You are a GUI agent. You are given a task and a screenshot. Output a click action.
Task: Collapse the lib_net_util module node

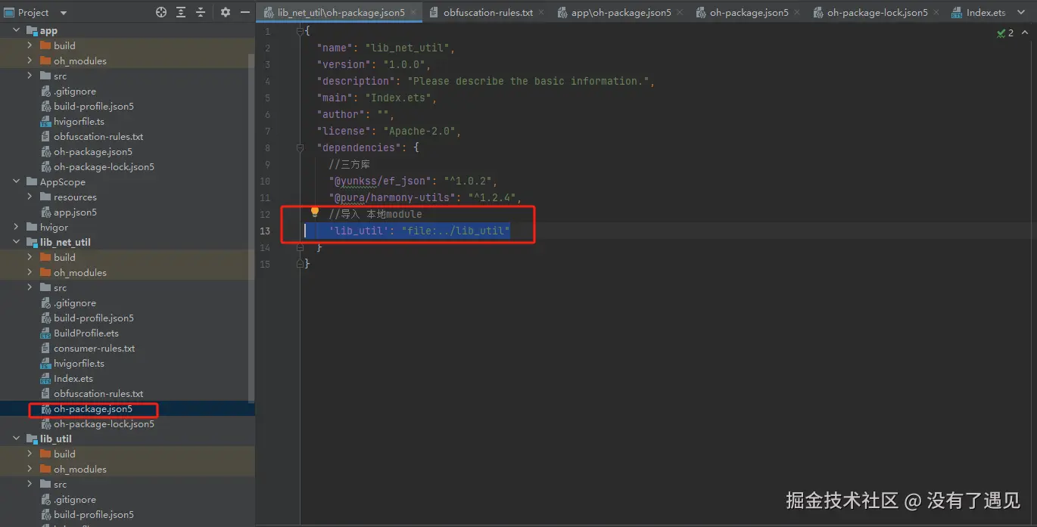pos(16,242)
